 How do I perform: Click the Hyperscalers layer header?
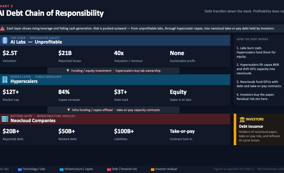coord(115,79)
